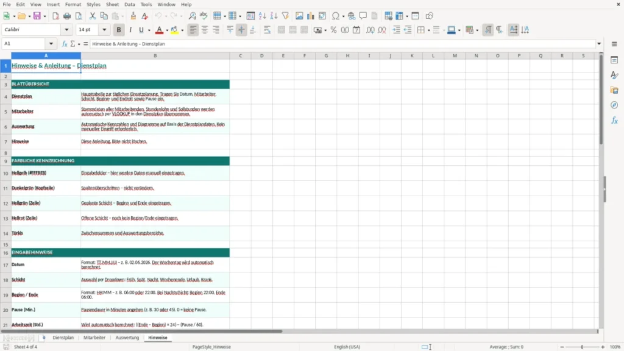The height and width of the screenshot is (351, 624).
Task: Click zoom in plus button
Action: [603, 347]
